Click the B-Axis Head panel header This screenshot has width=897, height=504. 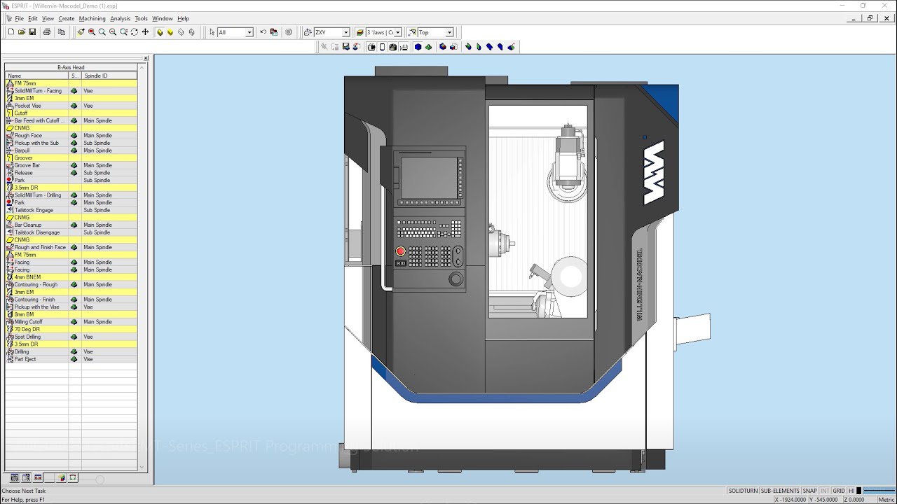(71, 68)
